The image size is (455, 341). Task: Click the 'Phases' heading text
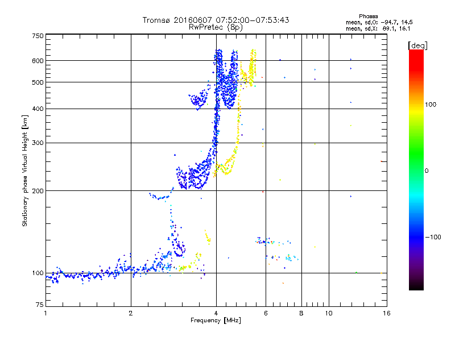[368, 16]
